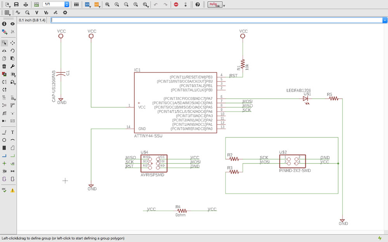Click the status bar lightning bolt icon
Image resolution: width=388 pixels, height=242 pixels.
coord(380,238)
